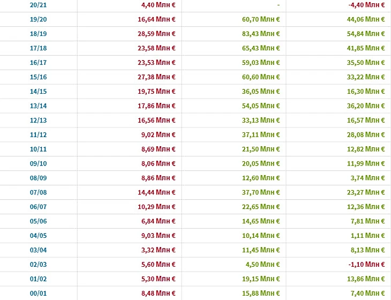The width and height of the screenshot is (391, 300).
Task: Select the 07/08 season link
Action: tap(37, 193)
